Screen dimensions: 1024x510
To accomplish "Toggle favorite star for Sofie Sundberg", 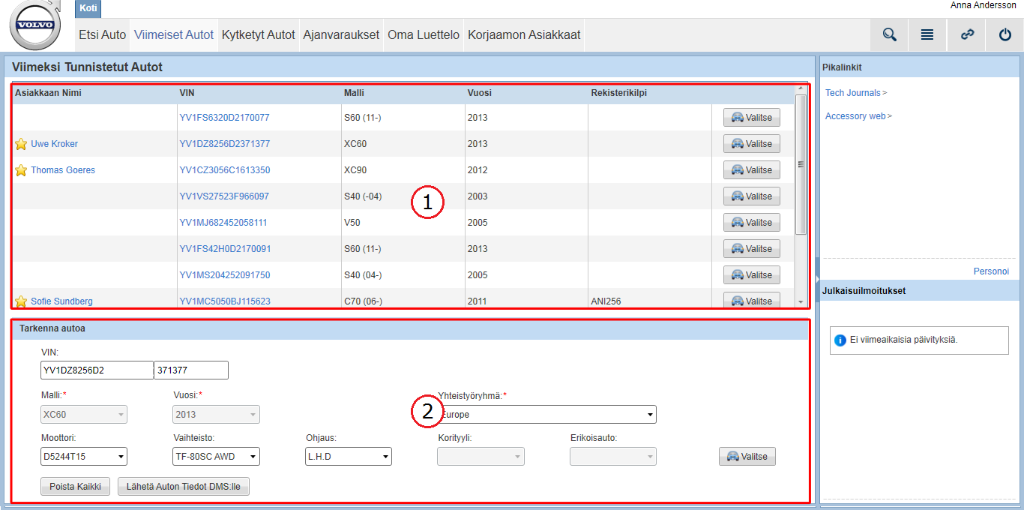I will click(x=21, y=301).
